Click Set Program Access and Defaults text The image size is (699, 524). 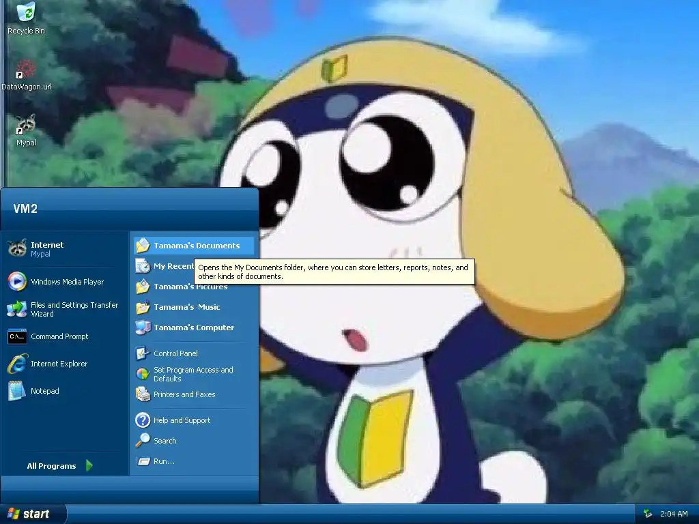pos(193,375)
